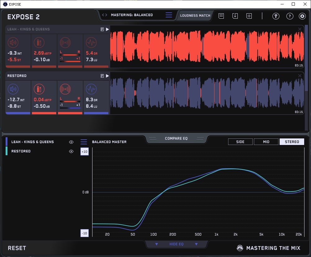Select the Mastering: Balanced preset name
The width and height of the screenshot is (311, 257).
pyautogui.click(x=132, y=15)
